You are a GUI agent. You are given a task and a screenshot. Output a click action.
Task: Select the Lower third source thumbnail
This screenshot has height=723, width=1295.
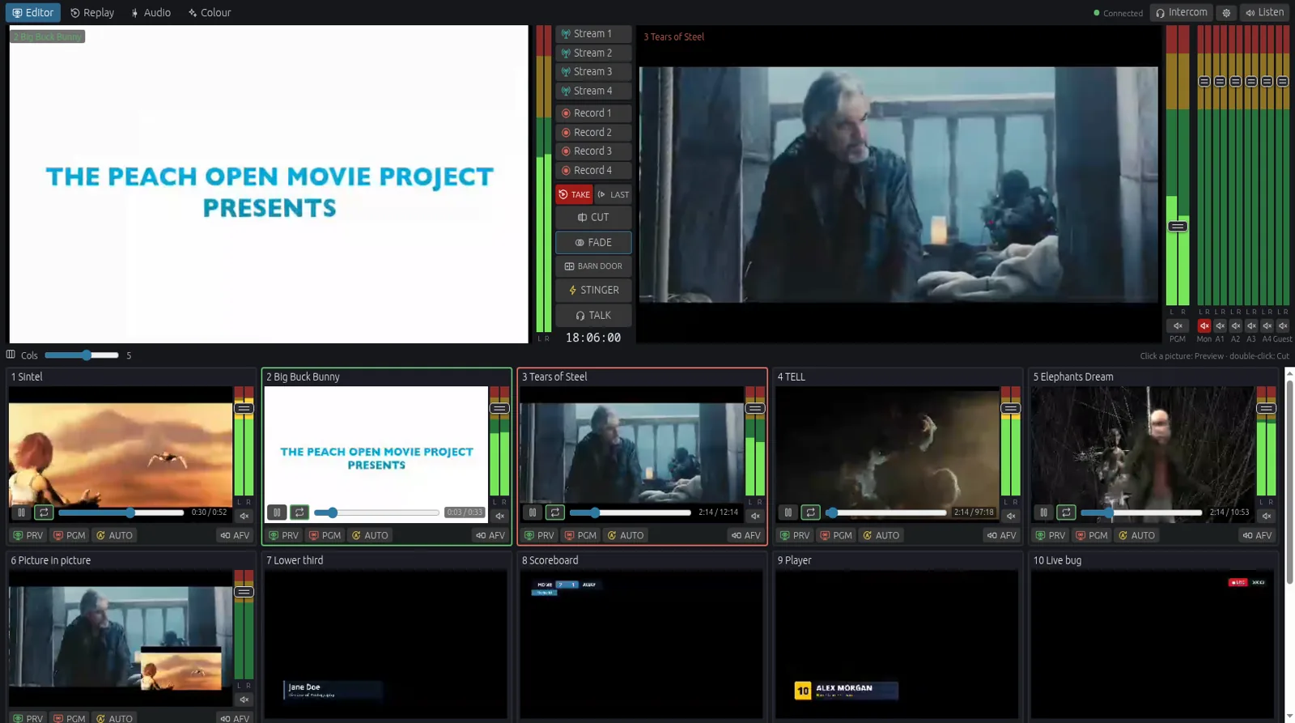click(x=385, y=644)
